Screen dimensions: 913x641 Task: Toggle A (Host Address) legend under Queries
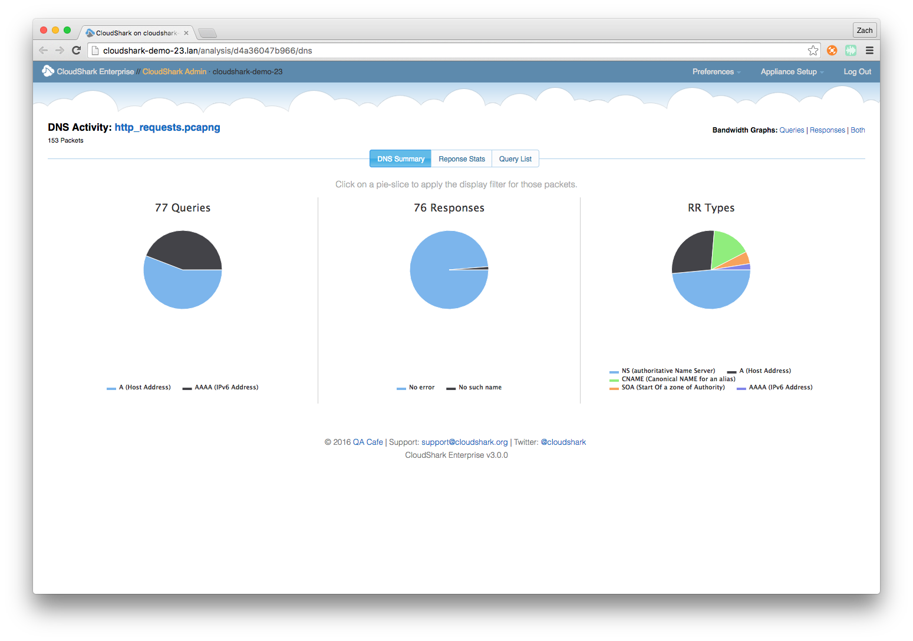(139, 388)
